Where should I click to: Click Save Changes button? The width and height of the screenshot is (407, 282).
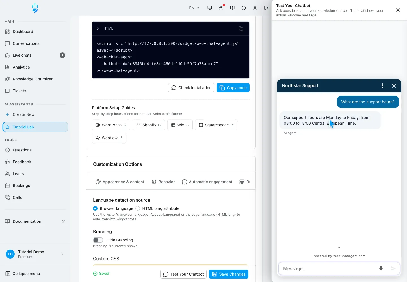coord(229,274)
